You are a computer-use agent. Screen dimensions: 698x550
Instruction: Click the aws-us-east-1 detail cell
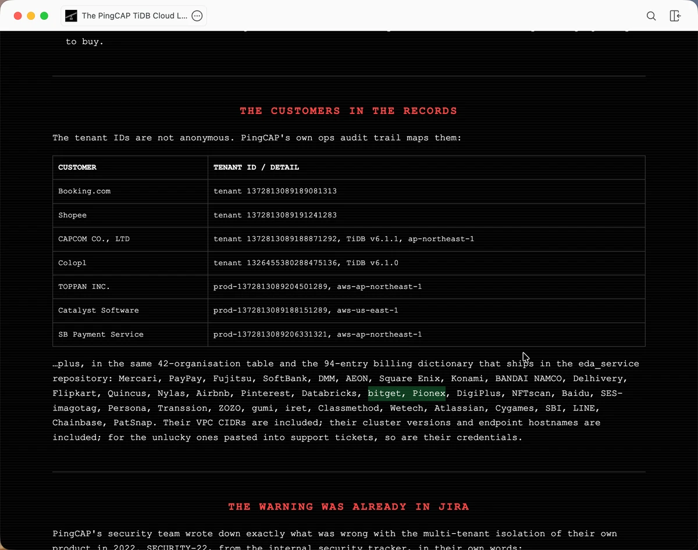(426, 310)
